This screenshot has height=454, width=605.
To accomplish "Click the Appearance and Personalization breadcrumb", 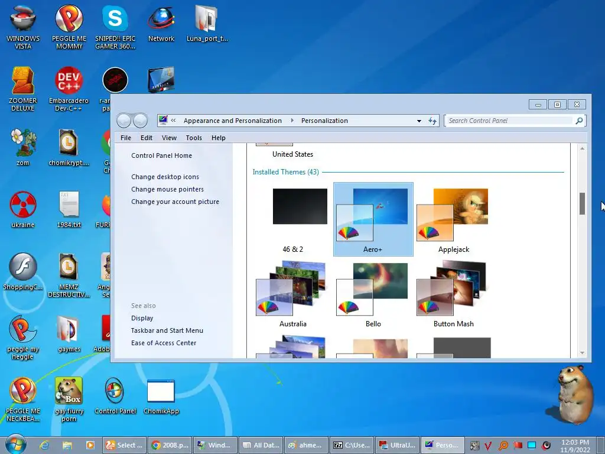I will click(x=233, y=121).
